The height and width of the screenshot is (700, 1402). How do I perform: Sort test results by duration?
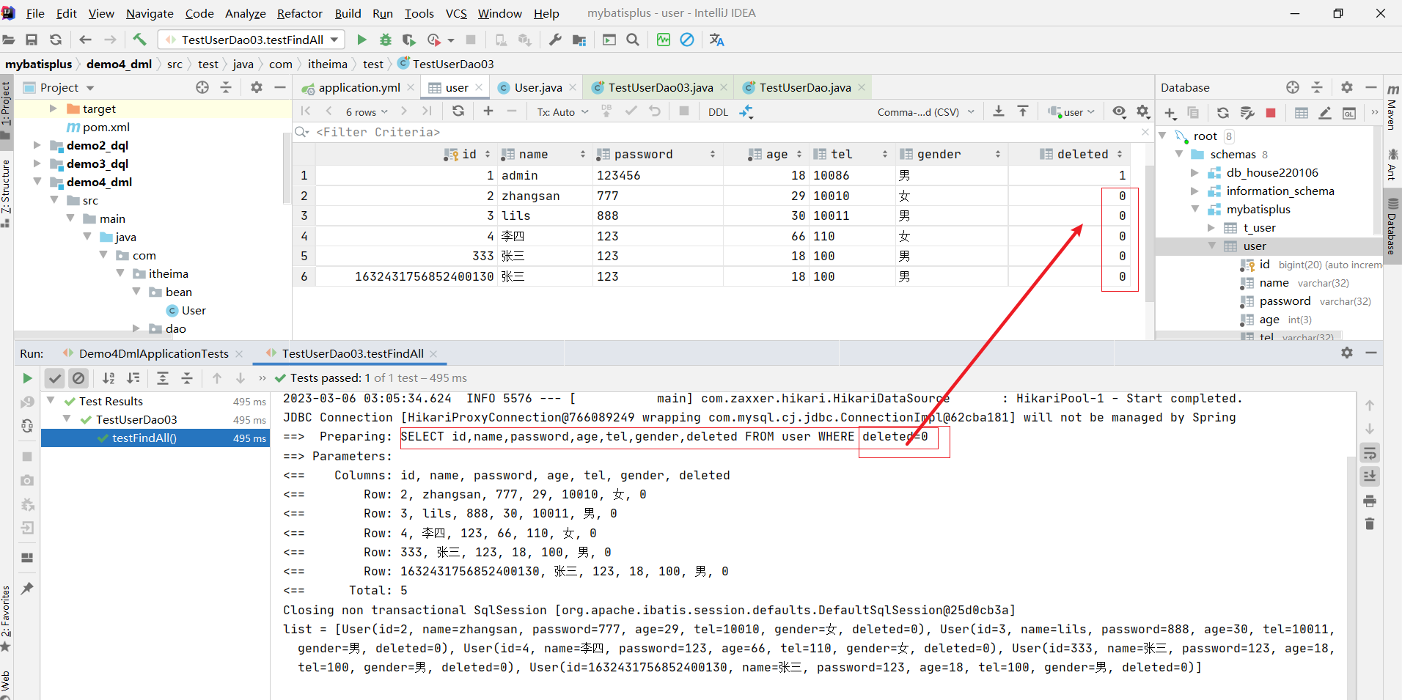coord(133,378)
